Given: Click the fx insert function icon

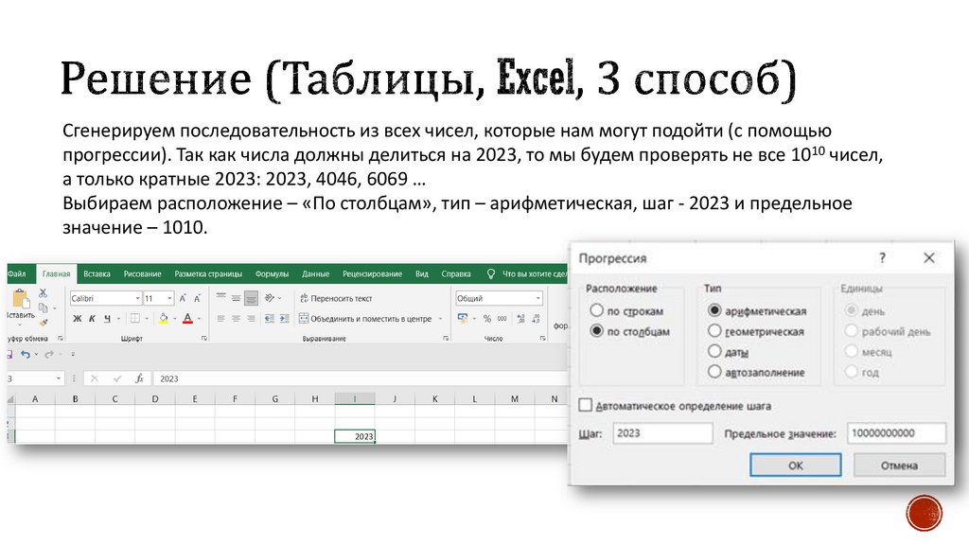Looking at the screenshot, I should pos(140,378).
